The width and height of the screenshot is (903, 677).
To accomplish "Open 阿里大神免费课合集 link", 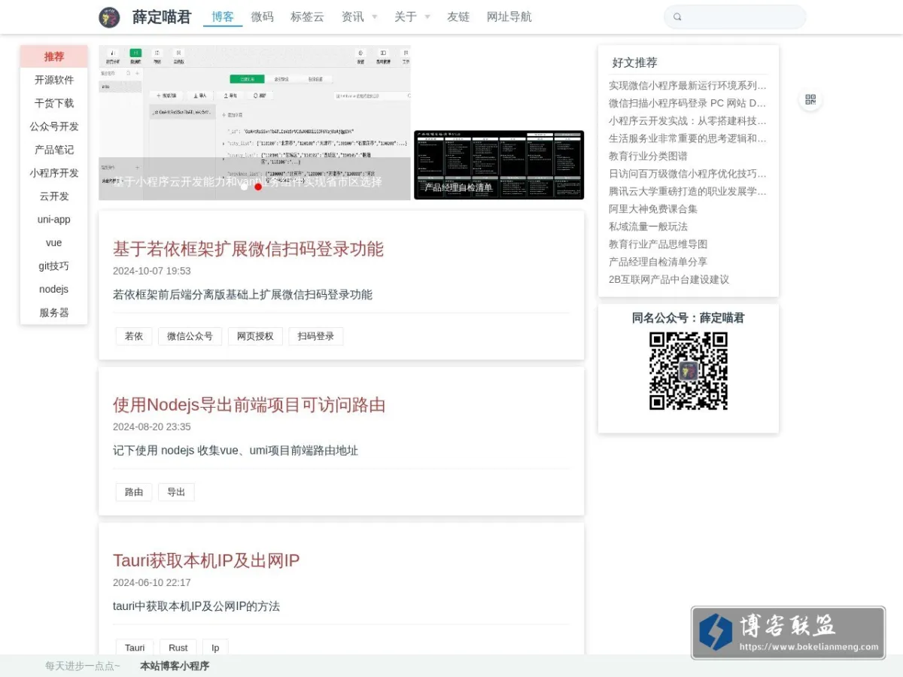I will pos(653,208).
